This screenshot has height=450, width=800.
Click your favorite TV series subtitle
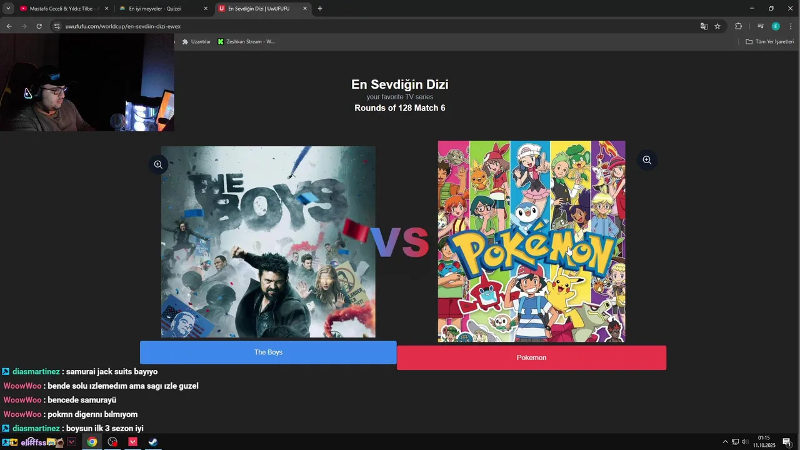(400, 97)
